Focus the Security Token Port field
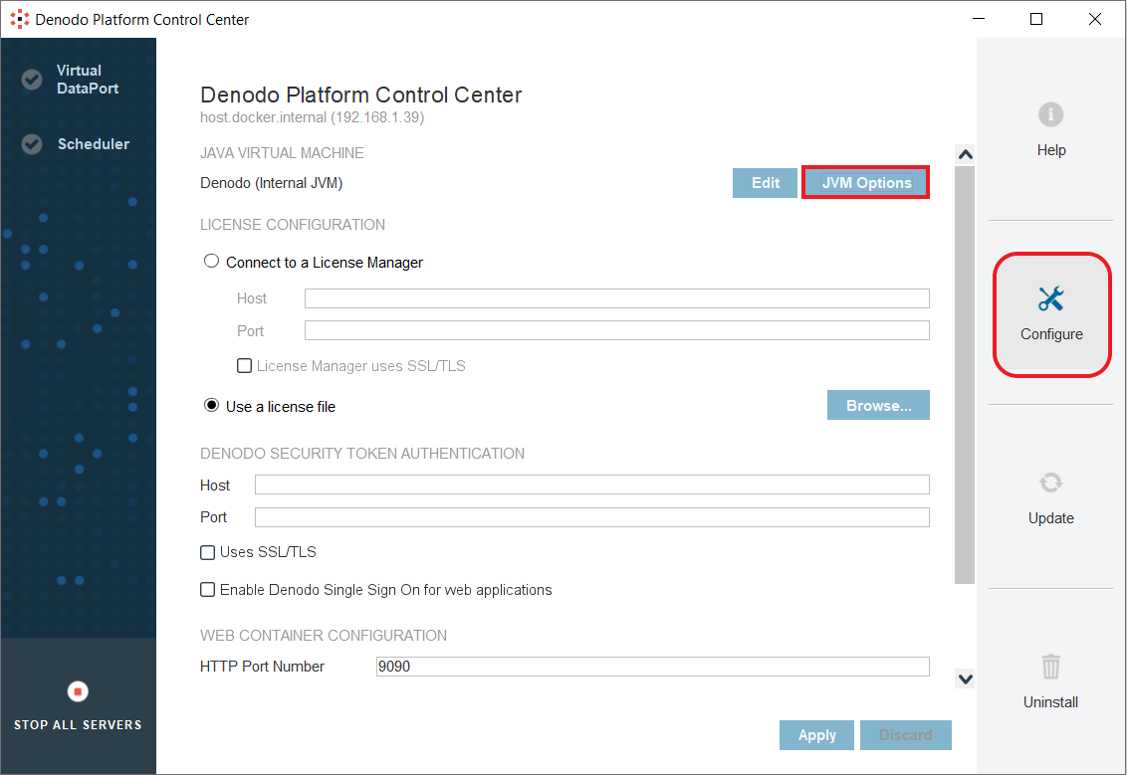Screen dimensions: 1127x775 (592, 517)
